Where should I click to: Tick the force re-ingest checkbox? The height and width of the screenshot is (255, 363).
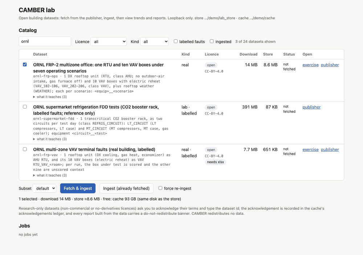[x=160, y=188]
